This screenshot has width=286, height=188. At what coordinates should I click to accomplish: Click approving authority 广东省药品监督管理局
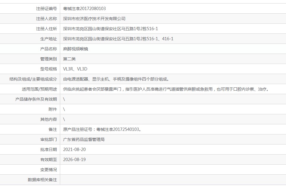coord(84,139)
